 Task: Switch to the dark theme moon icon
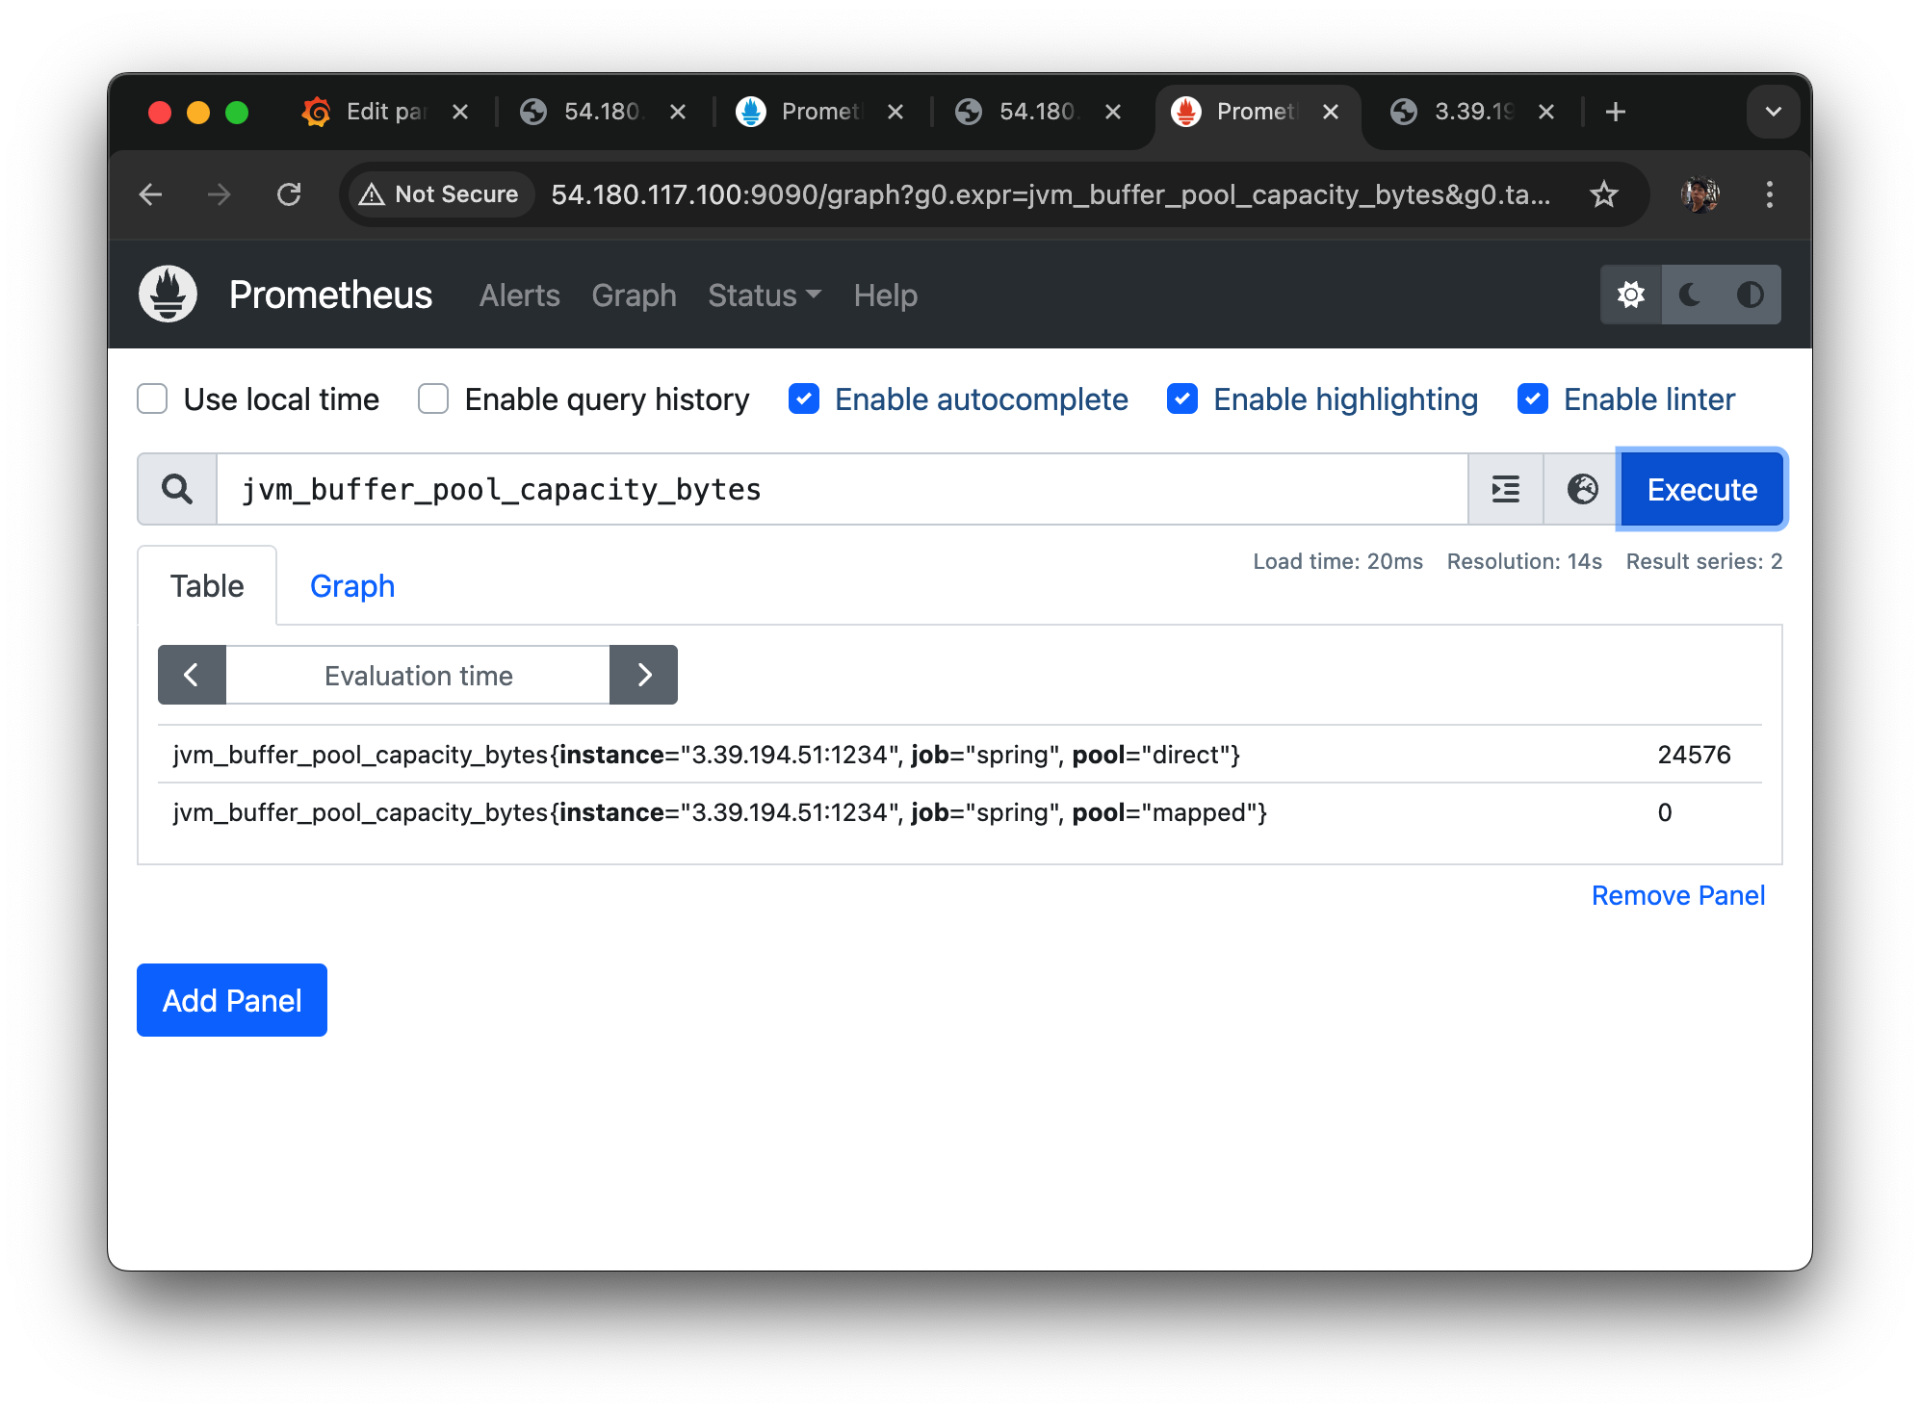click(x=1690, y=295)
